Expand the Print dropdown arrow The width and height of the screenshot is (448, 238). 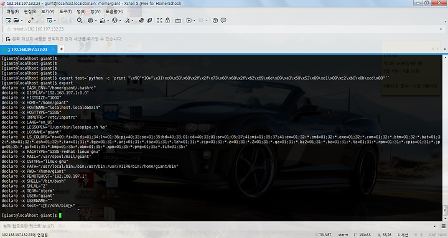point(96,21)
